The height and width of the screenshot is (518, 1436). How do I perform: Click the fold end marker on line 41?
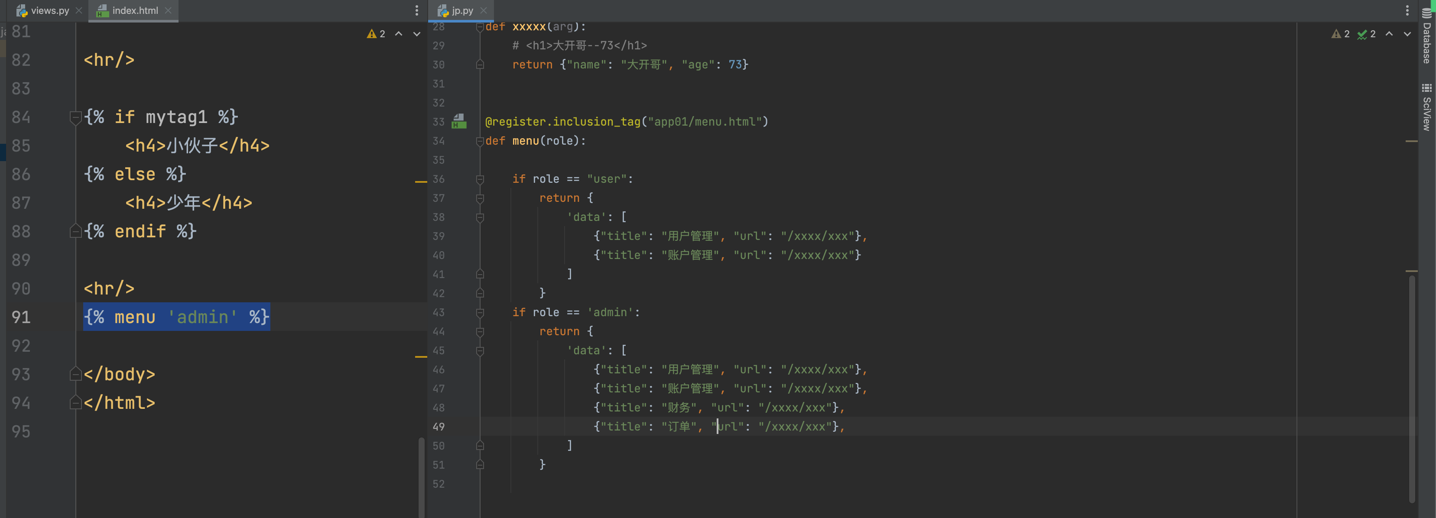480,274
